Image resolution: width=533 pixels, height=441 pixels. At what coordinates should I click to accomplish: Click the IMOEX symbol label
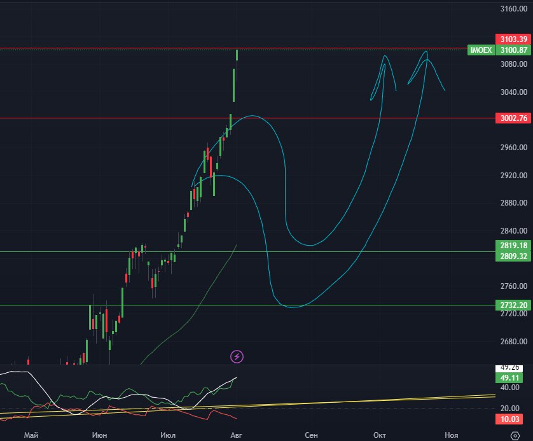(x=480, y=50)
